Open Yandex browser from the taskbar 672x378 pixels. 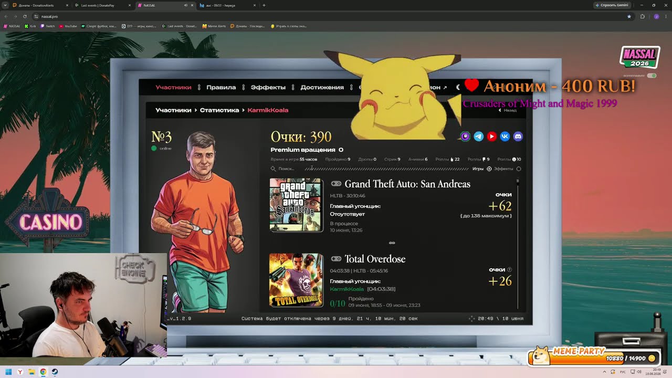click(x=20, y=372)
